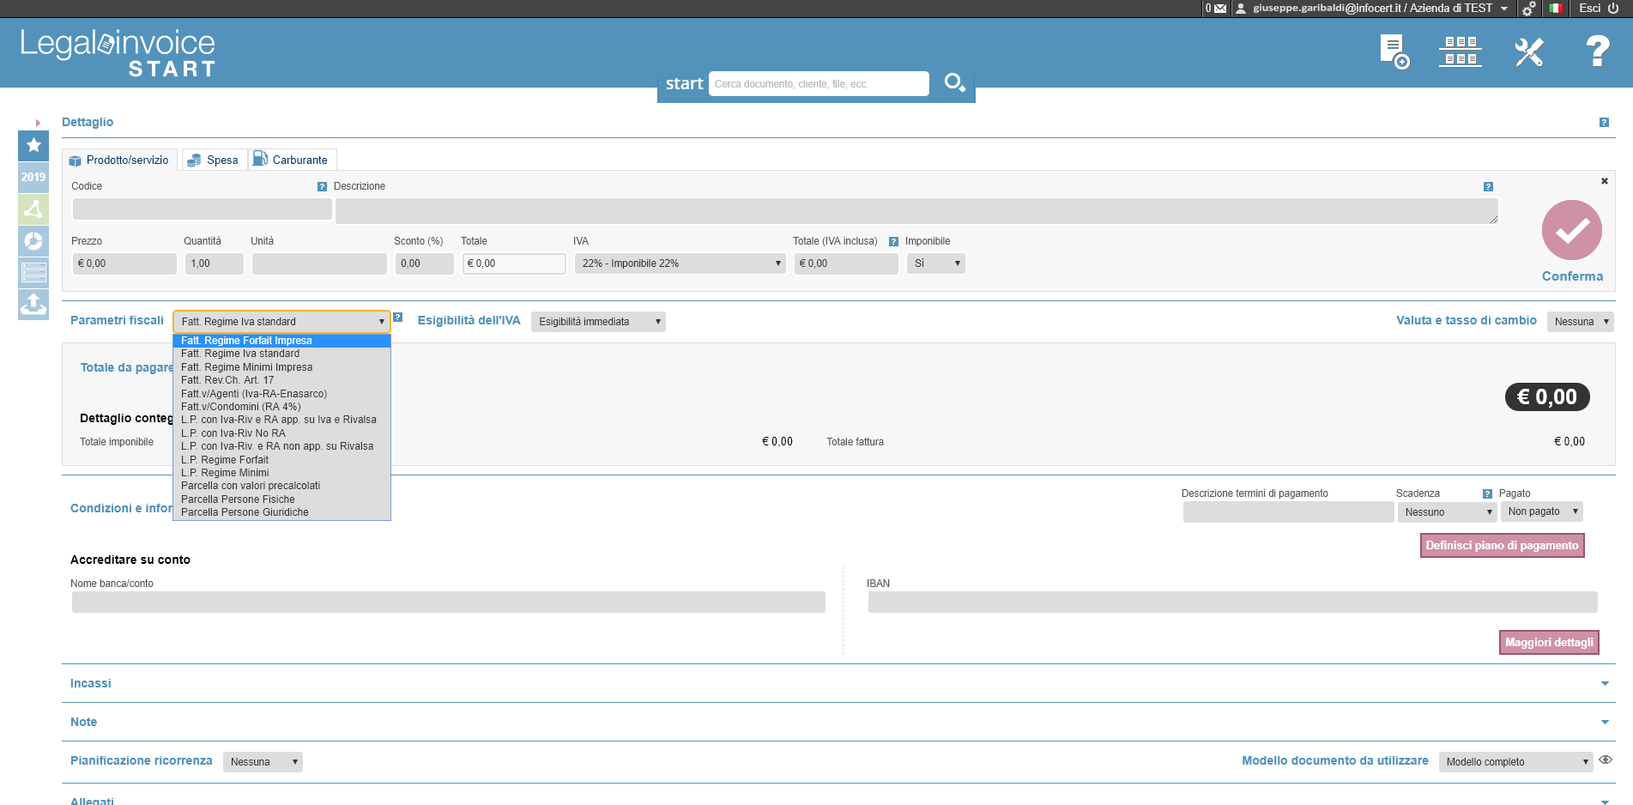Screen dimensions: 1633x805
Task: Click the new document icon in header
Action: tap(1394, 51)
